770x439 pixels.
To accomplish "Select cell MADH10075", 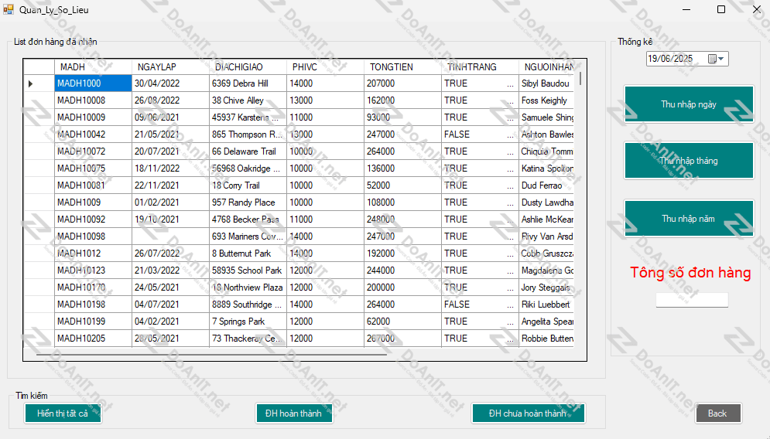I will [93, 168].
